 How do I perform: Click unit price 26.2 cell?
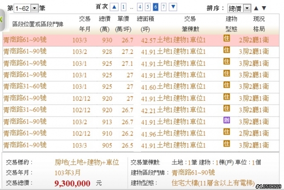127,133
